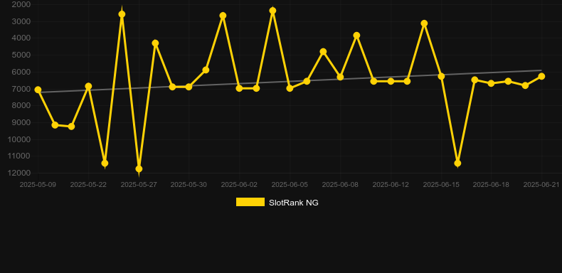Select the data point at 2025-06-05
This screenshot has width=562, height=273.
coord(290,88)
